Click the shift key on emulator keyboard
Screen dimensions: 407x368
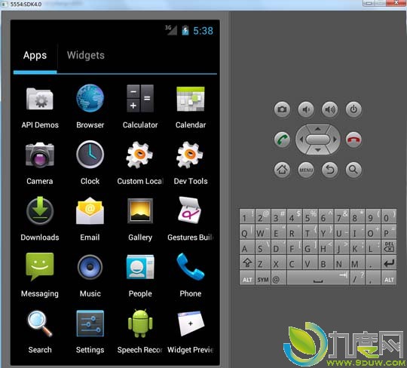[247, 263]
